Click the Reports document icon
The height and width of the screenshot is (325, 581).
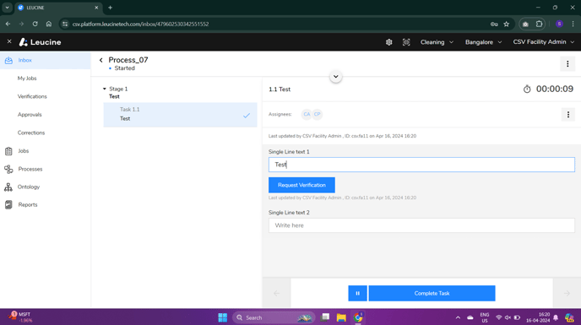coord(8,205)
